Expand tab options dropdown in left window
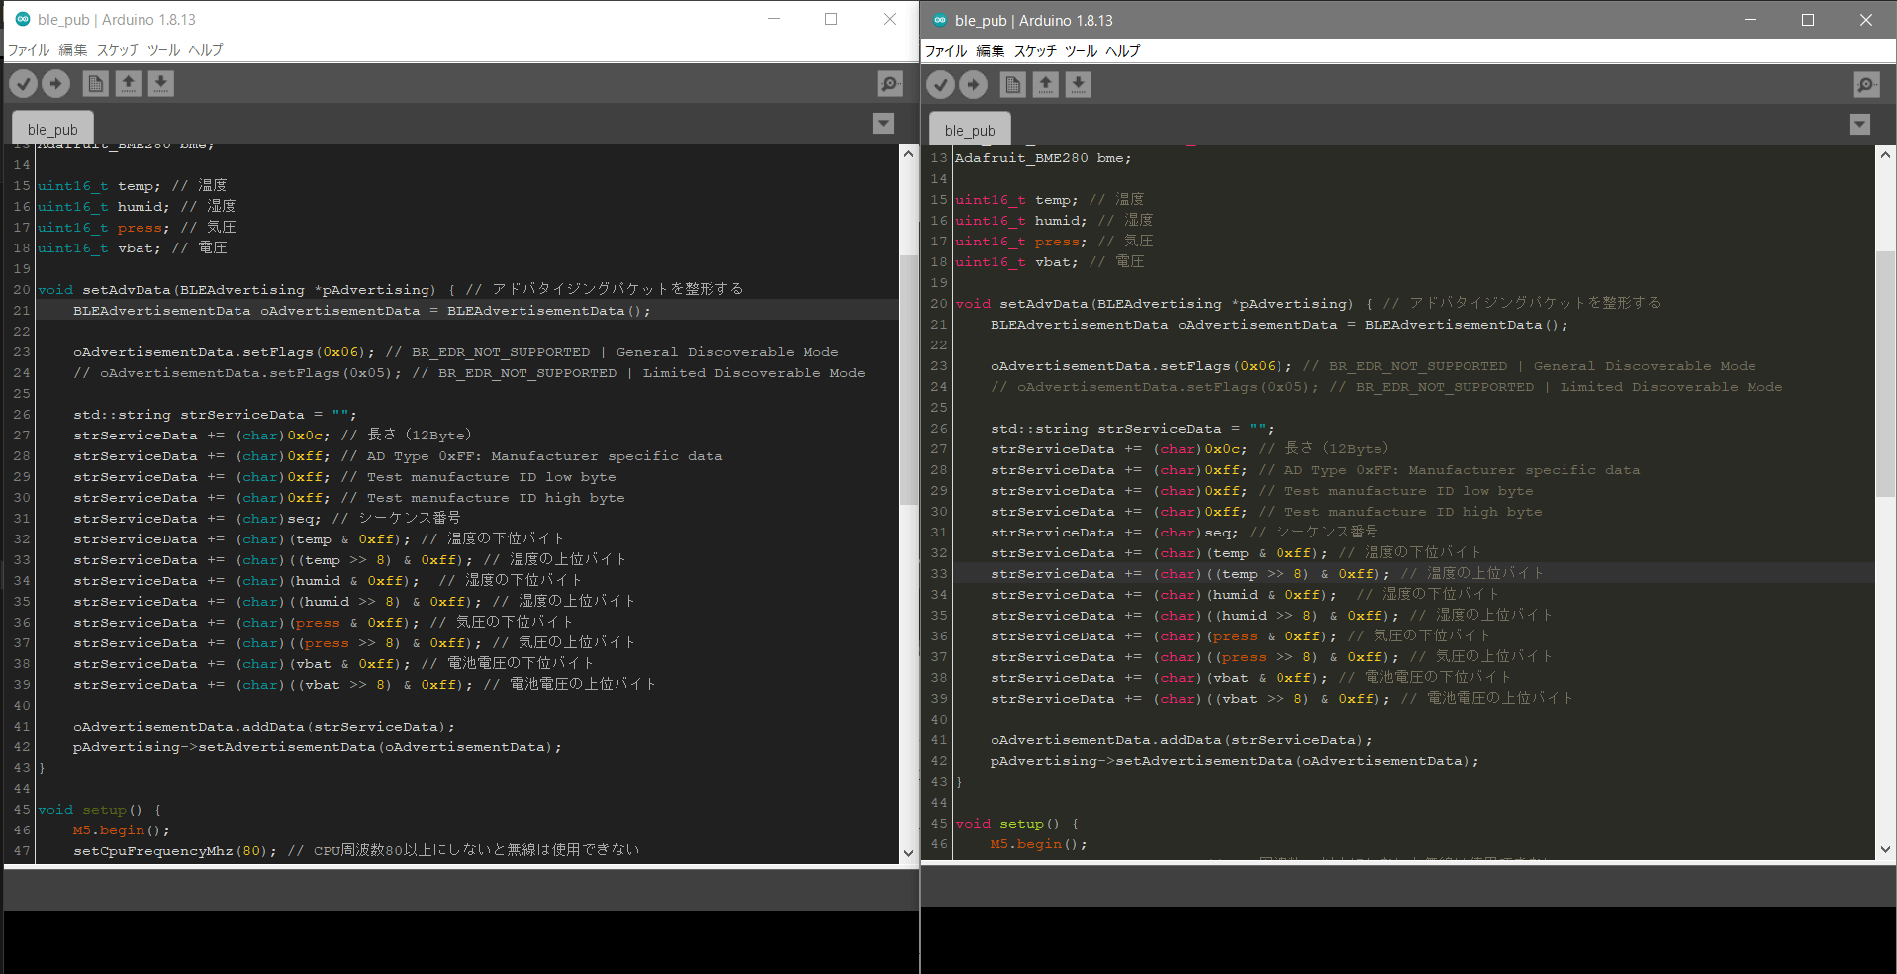1897x974 pixels. [883, 124]
